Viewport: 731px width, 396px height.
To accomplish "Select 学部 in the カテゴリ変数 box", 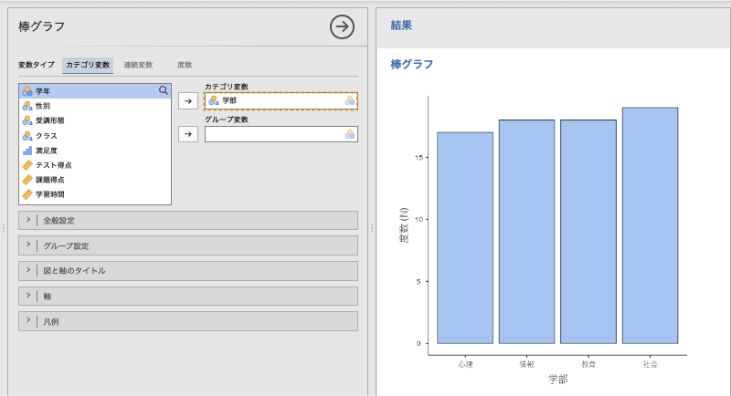I will (x=229, y=100).
